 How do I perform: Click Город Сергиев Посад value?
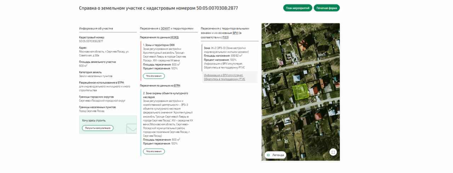[92, 111]
